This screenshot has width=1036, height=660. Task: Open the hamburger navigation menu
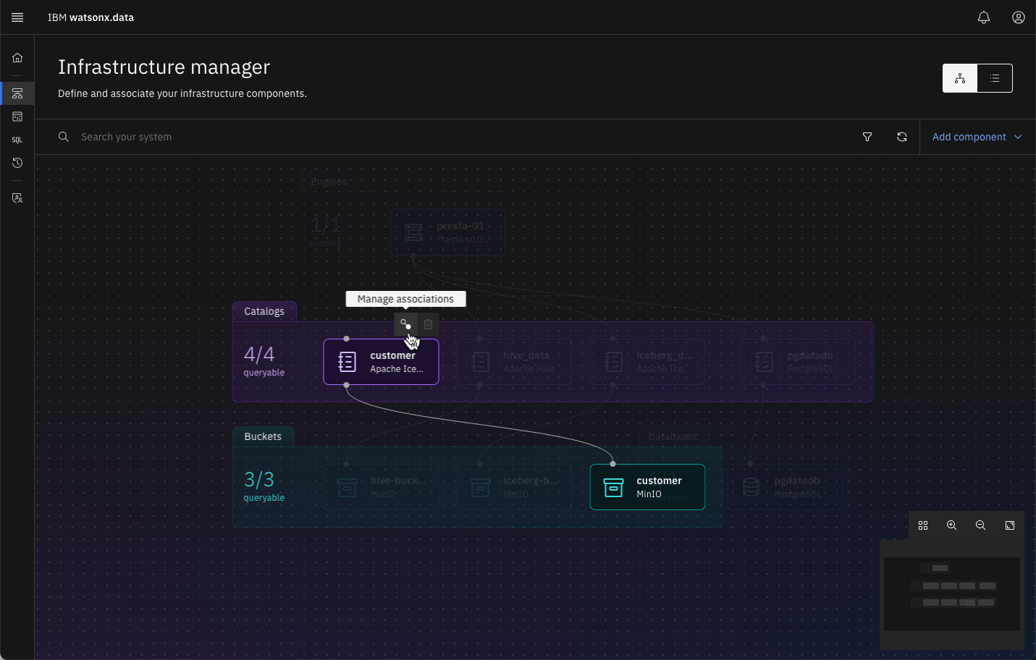pyautogui.click(x=17, y=17)
